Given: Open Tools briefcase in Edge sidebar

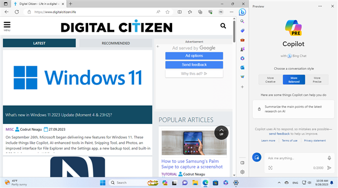Looking at the screenshot, I should click(243, 40).
